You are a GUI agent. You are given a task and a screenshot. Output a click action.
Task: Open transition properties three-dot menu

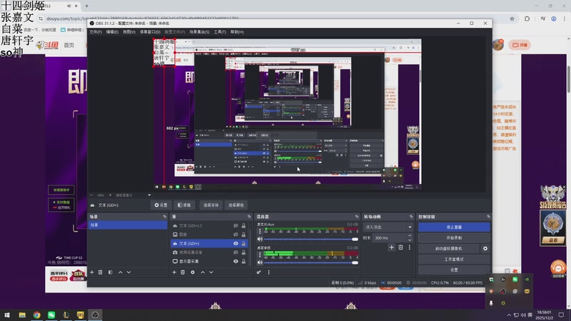click(x=409, y=248)
